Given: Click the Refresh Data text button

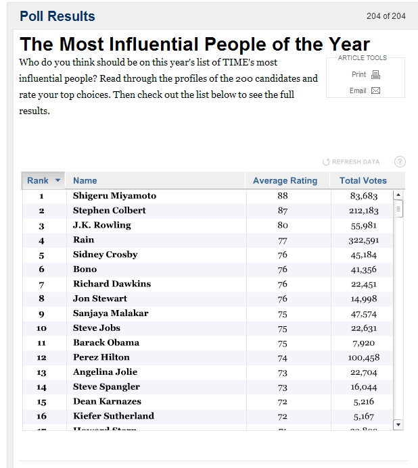Looking at the screenshot, I should coord(356,162).
